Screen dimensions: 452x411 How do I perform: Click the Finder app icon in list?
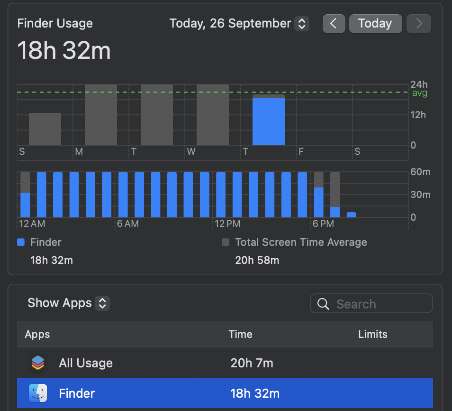(x=38, y=393)
